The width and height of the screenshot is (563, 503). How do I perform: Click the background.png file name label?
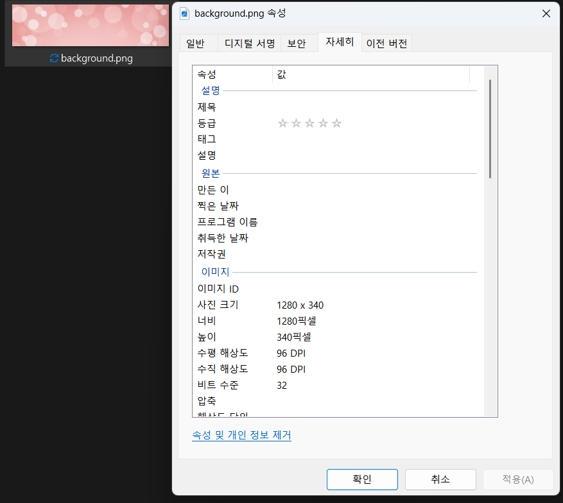96,58
